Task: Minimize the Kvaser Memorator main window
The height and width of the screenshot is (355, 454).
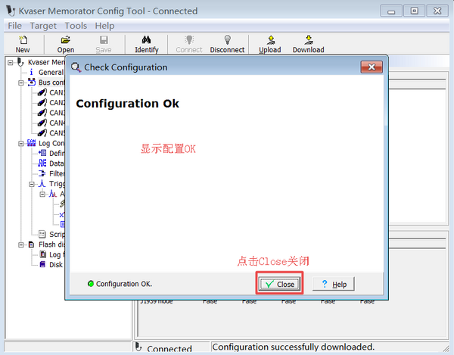Action: pyautogui.click(x=391, y=11)
